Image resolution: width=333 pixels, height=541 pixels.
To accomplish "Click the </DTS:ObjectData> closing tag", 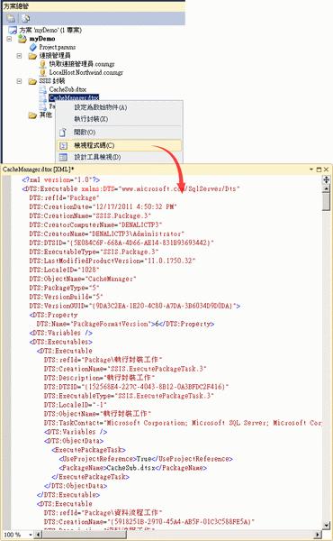I will click(76, 485).
